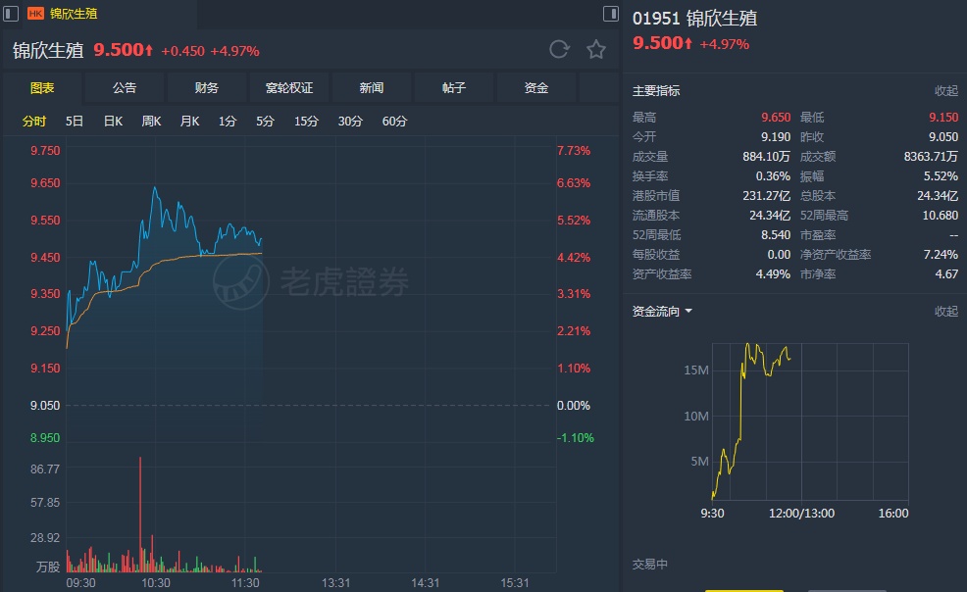Add stock to favorites with star icon
This screenshot has height=592, width=967.
[x=595, y=50]
